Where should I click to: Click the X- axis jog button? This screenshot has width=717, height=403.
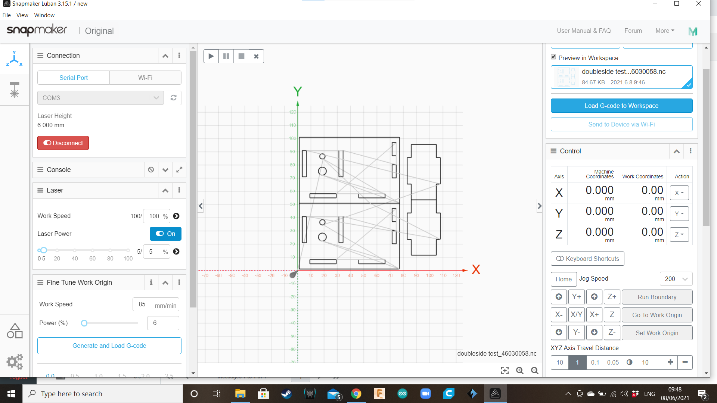click(559, 315)
